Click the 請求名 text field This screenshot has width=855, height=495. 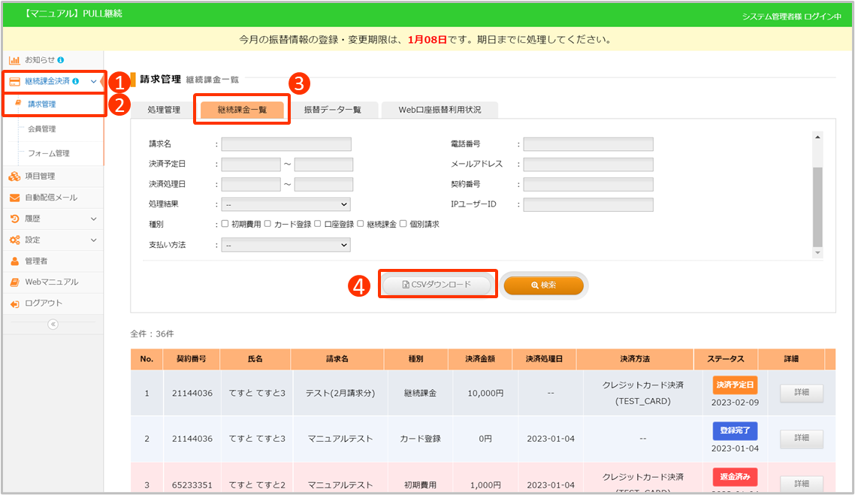(286, 144)
